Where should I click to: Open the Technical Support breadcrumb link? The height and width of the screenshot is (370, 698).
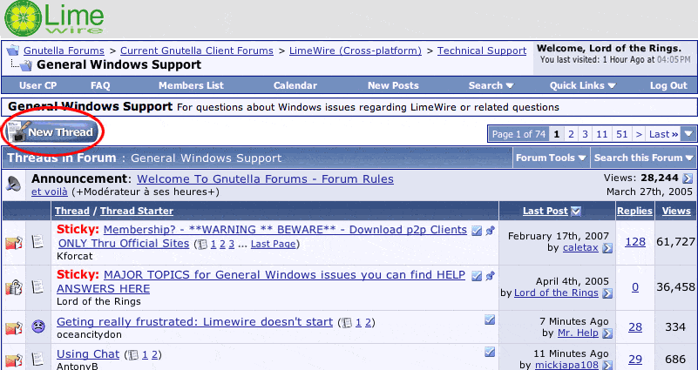481,50
